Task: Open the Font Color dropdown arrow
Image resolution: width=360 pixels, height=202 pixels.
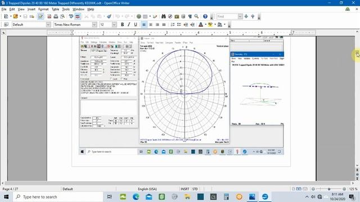Action: click(205, 25)
